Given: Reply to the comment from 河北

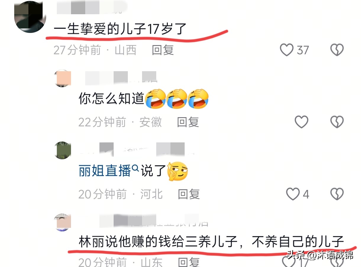Looking at the screenshot, I should [188, 194].
